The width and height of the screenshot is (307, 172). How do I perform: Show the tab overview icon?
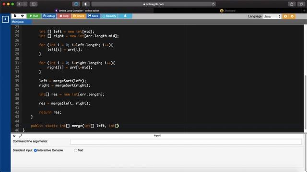click(x=301, y=4)
